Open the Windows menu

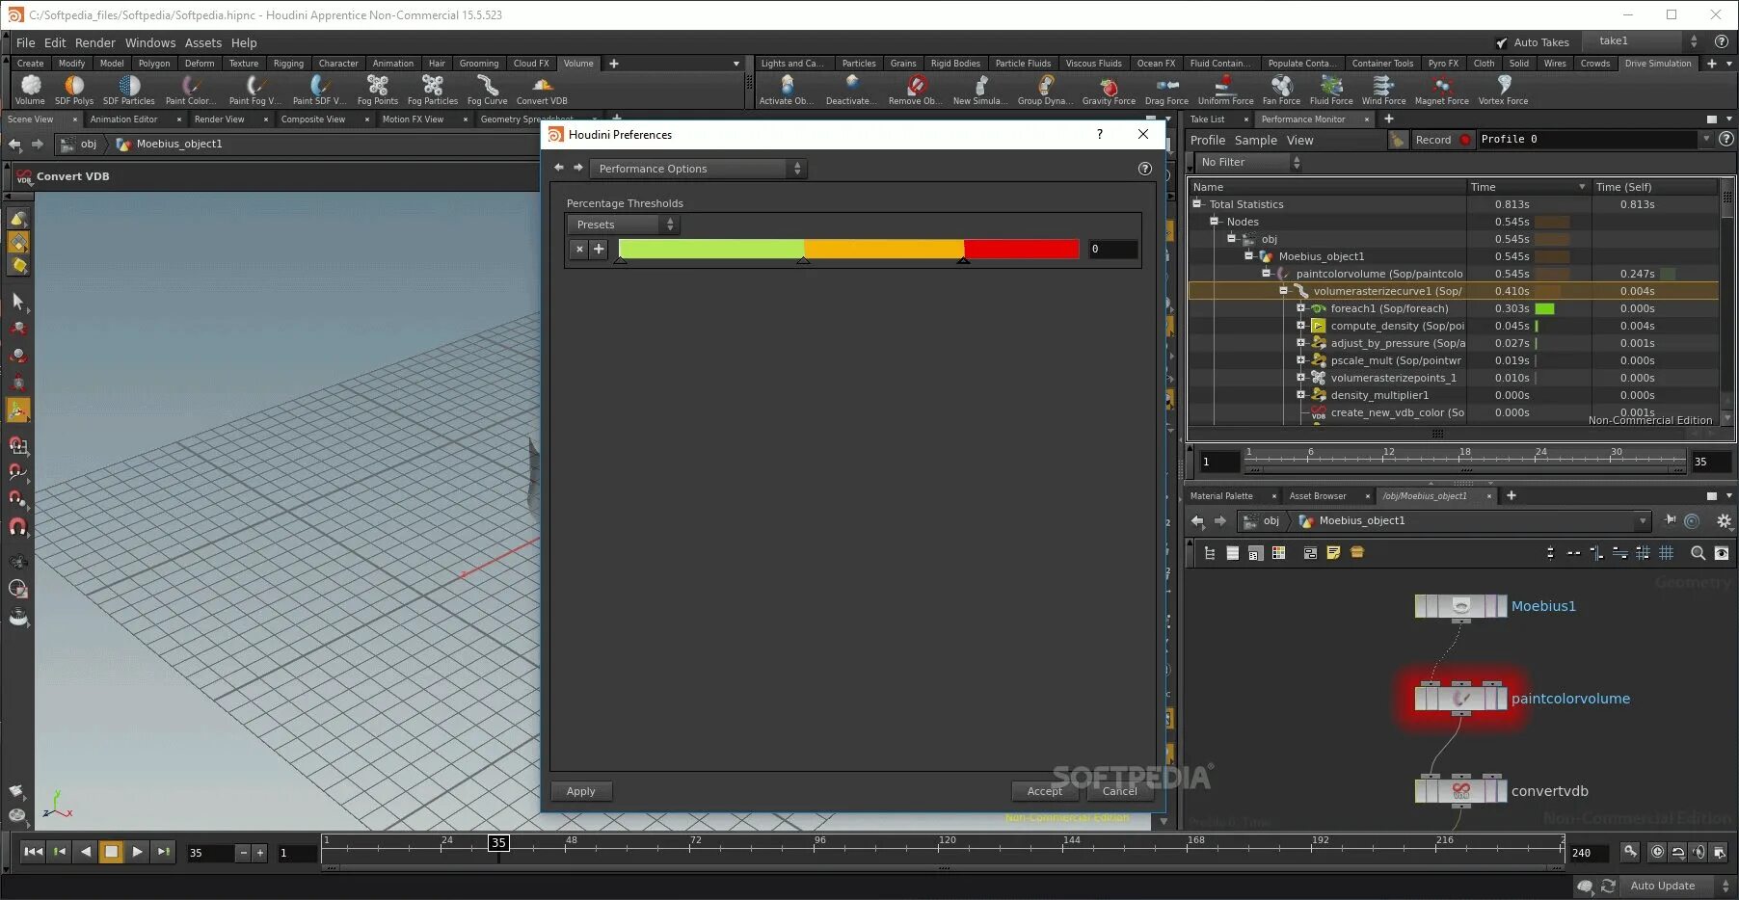pyautogui.click(x=149, y=42)
